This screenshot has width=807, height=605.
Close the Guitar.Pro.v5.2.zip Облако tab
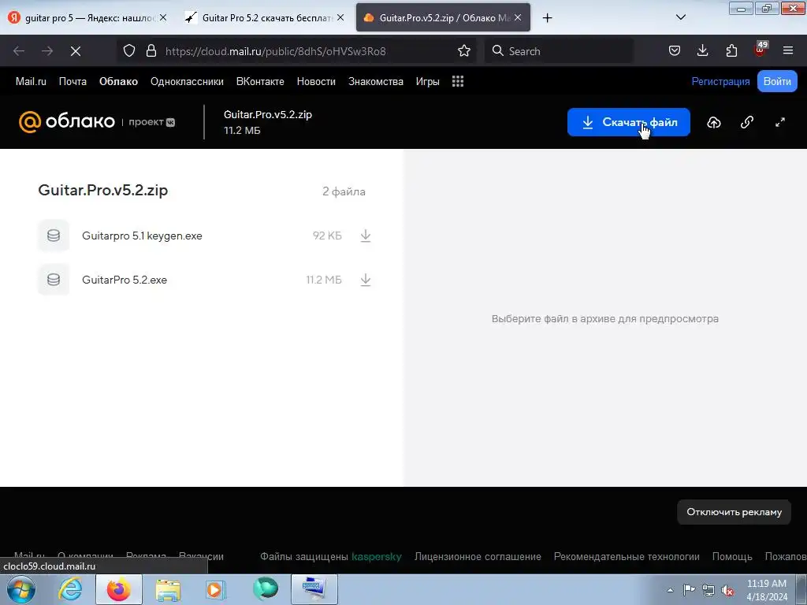point(518,17)
